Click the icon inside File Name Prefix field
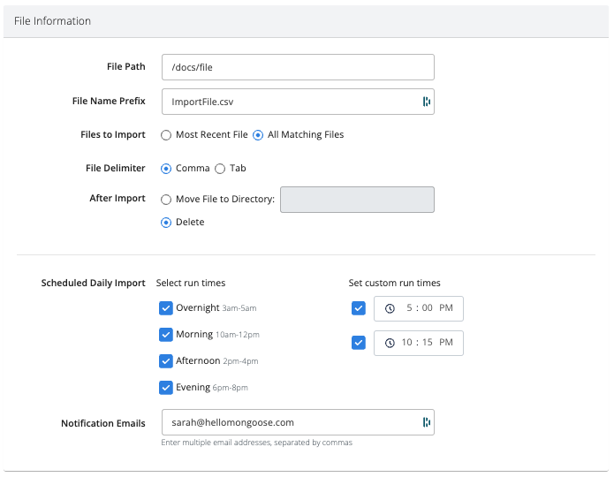The height and width of the screenshot is (477, 614). (426, 102)
